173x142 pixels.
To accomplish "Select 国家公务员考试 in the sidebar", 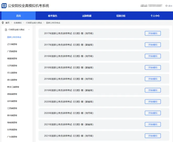I will click(14, 37).
